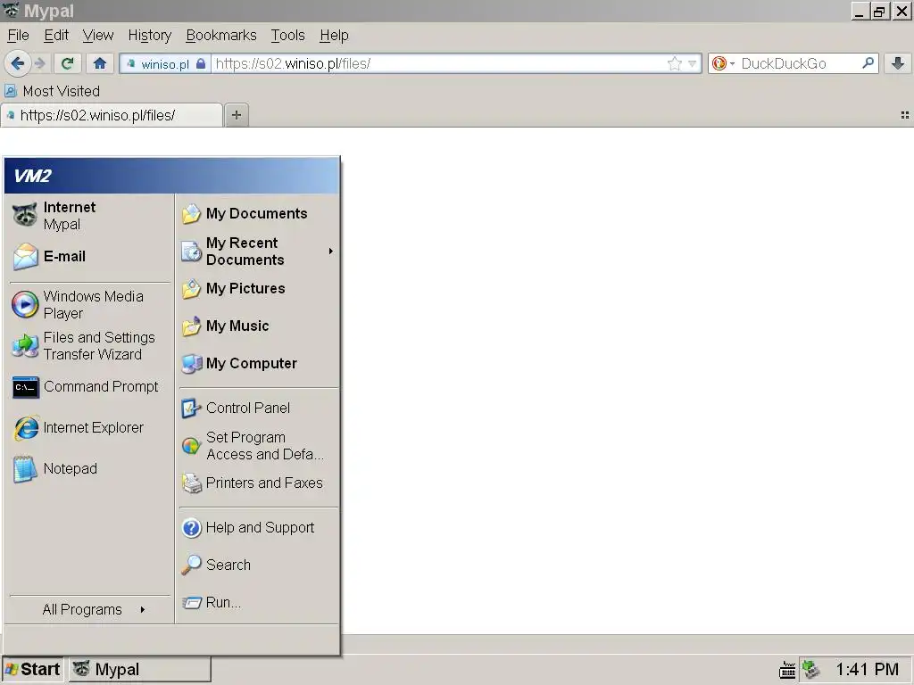The height and width of the screenshot is (685, 914).
Task: Launch Windows Media Player
Action: [89, 305]
